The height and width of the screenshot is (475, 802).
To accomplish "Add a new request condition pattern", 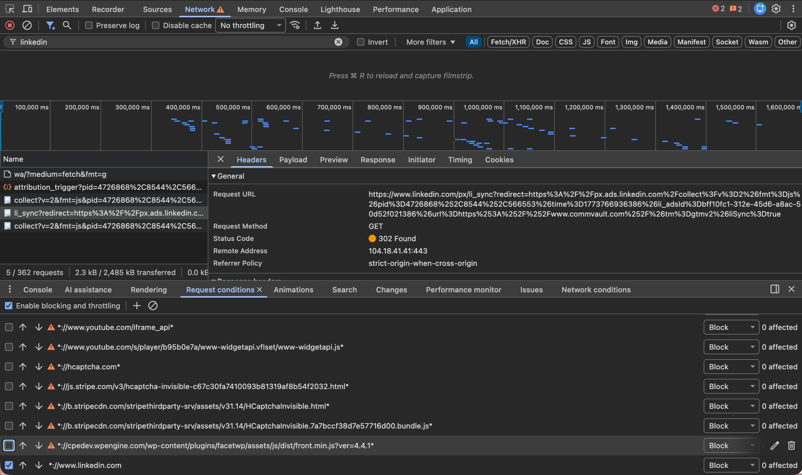I will click(137, 306).
